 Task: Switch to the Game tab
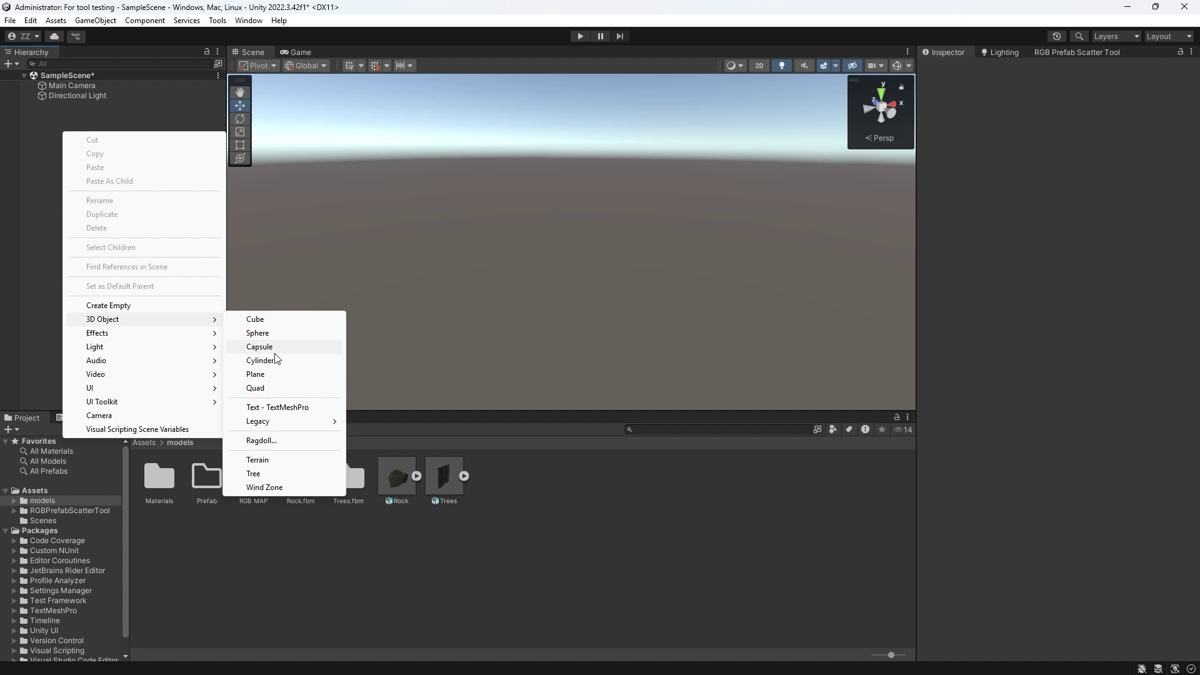[x=296, y=52]
